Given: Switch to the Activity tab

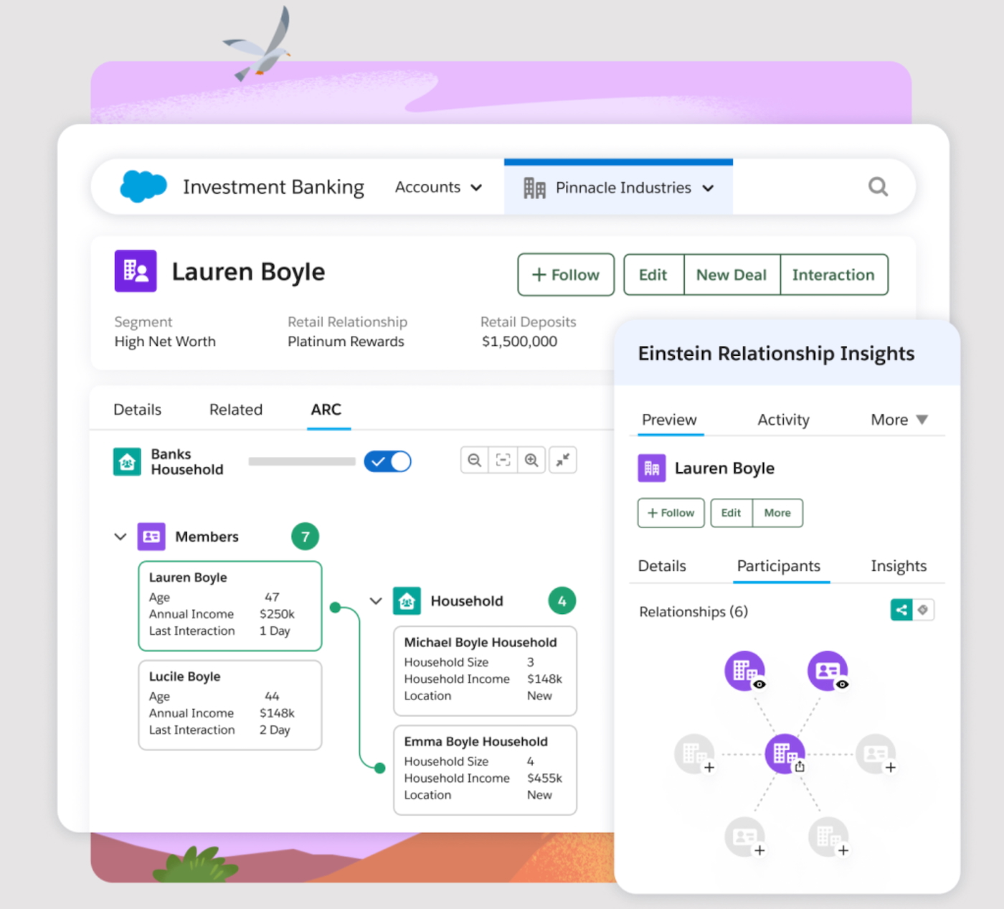Looking at the screenshot, I should [783, 420].
